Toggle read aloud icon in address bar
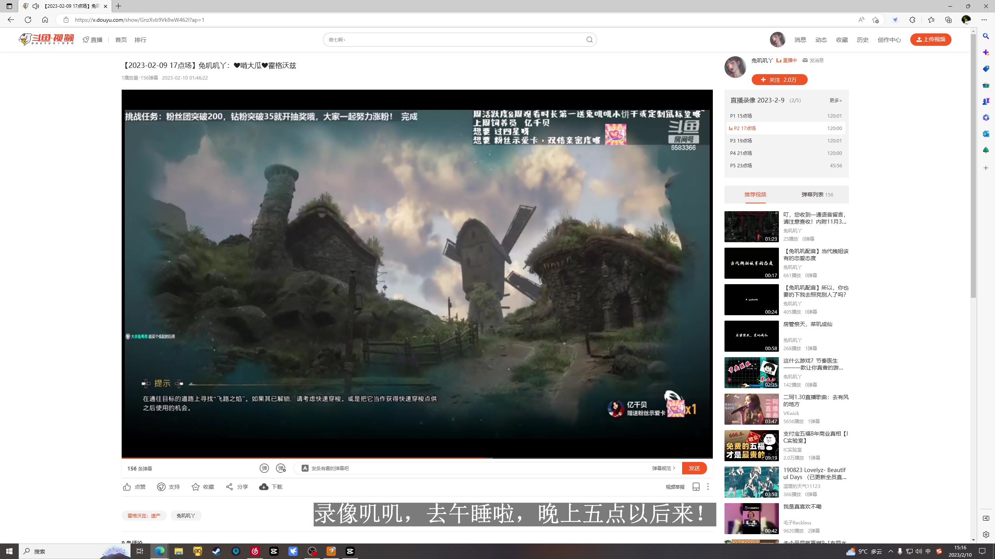 click(861, 20)
